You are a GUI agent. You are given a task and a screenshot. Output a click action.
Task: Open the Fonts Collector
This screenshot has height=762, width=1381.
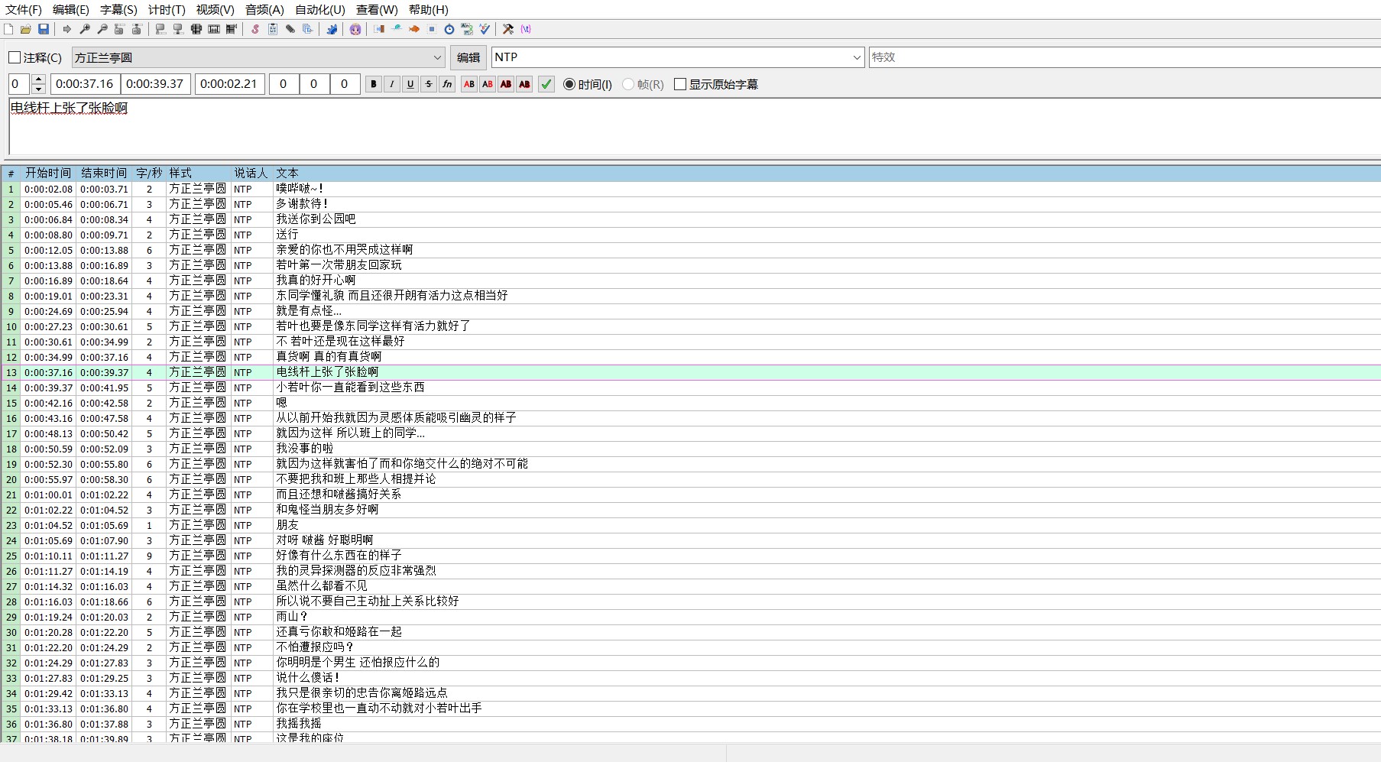click(x=308, y=29)
